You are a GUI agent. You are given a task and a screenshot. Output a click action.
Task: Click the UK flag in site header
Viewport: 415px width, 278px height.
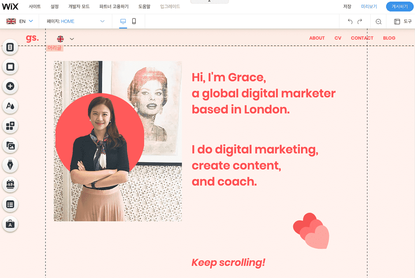[x=61, y=39]
